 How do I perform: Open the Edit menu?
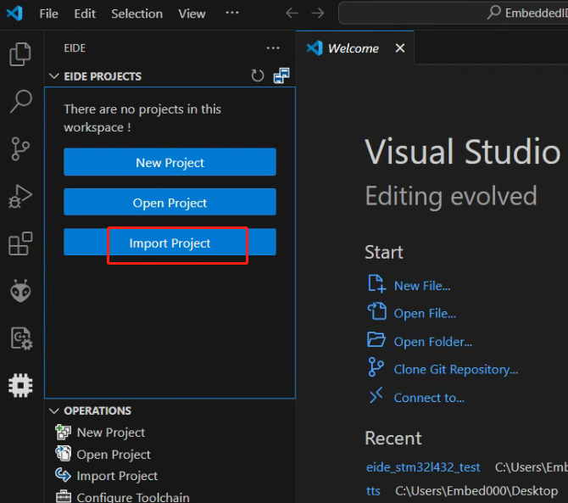tap(85, 14)
